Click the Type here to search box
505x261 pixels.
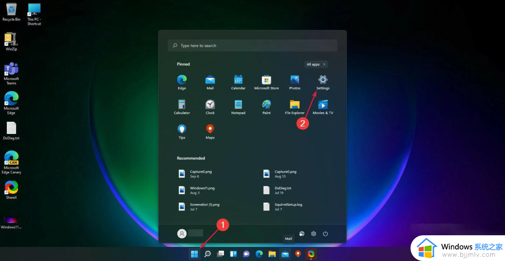252,46
